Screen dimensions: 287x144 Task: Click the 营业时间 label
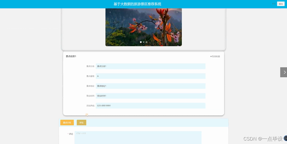(x=91, y=96)
